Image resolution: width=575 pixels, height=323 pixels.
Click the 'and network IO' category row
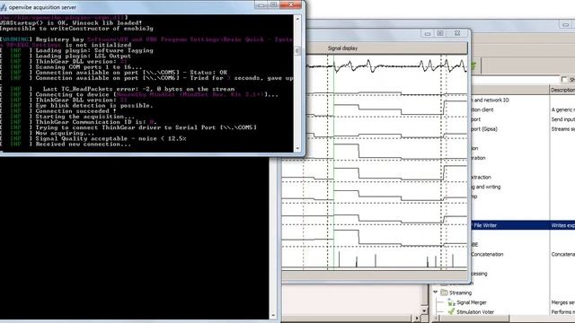pos(491,100)
